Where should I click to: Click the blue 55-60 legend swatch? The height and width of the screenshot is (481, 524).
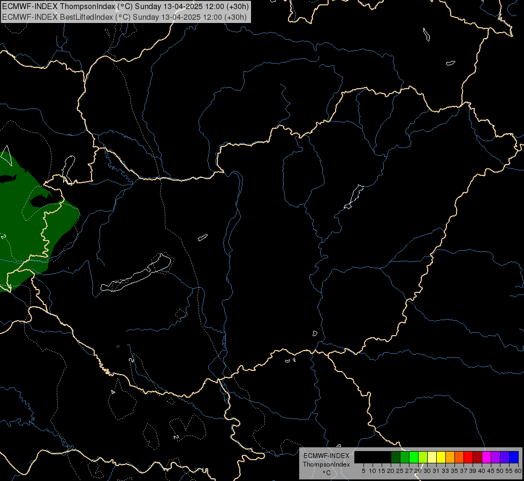tap(514, 457)
